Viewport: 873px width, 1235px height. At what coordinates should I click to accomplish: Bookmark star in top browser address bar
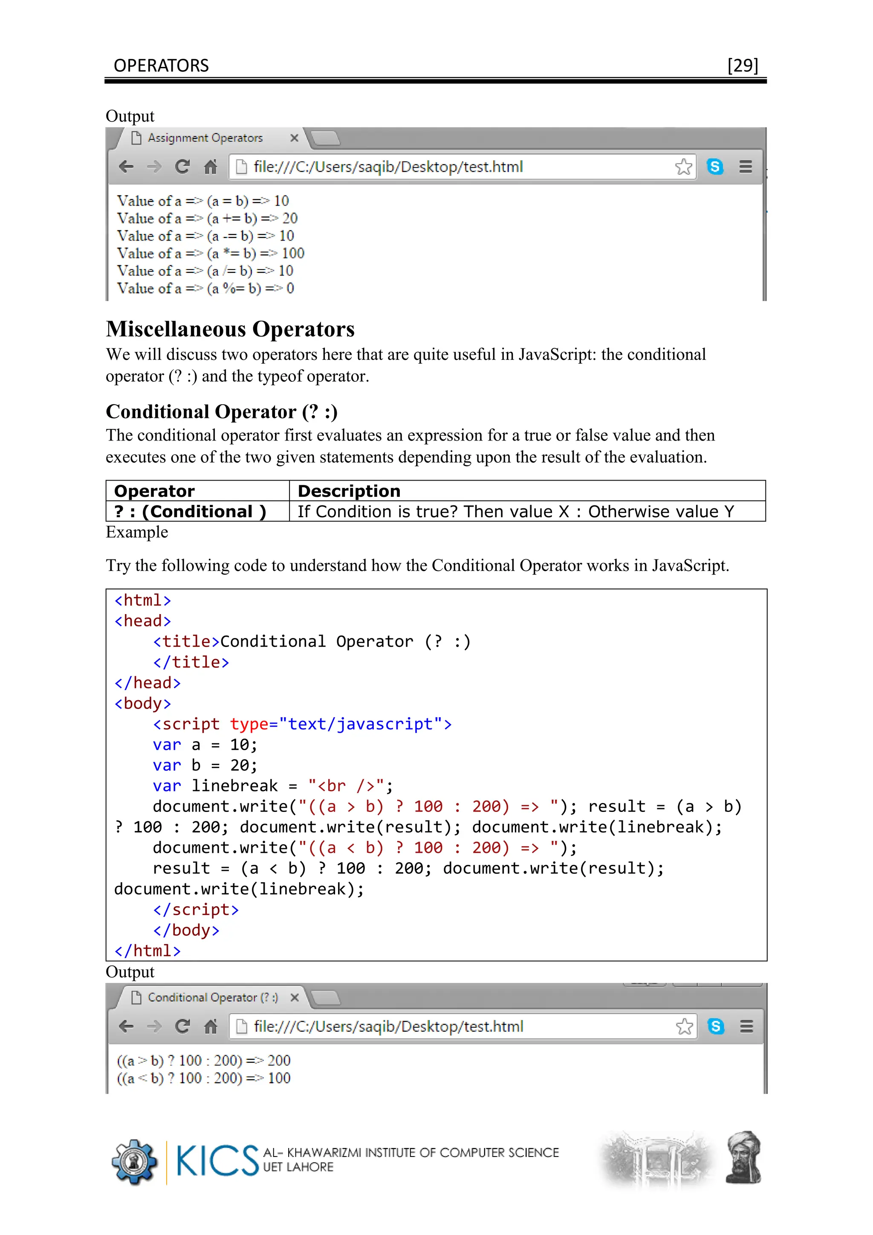click(683, 167)
